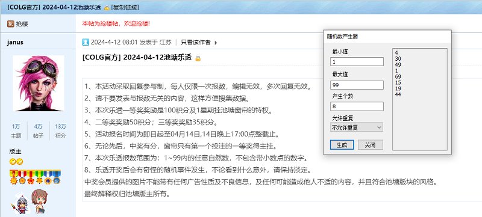Select result number 30 in list
This screenshot has width=482, height=217.
[398, 58]
